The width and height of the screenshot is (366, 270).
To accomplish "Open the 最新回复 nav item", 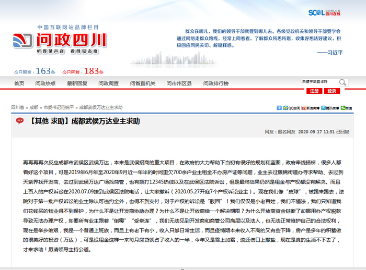I will point(77,83).
